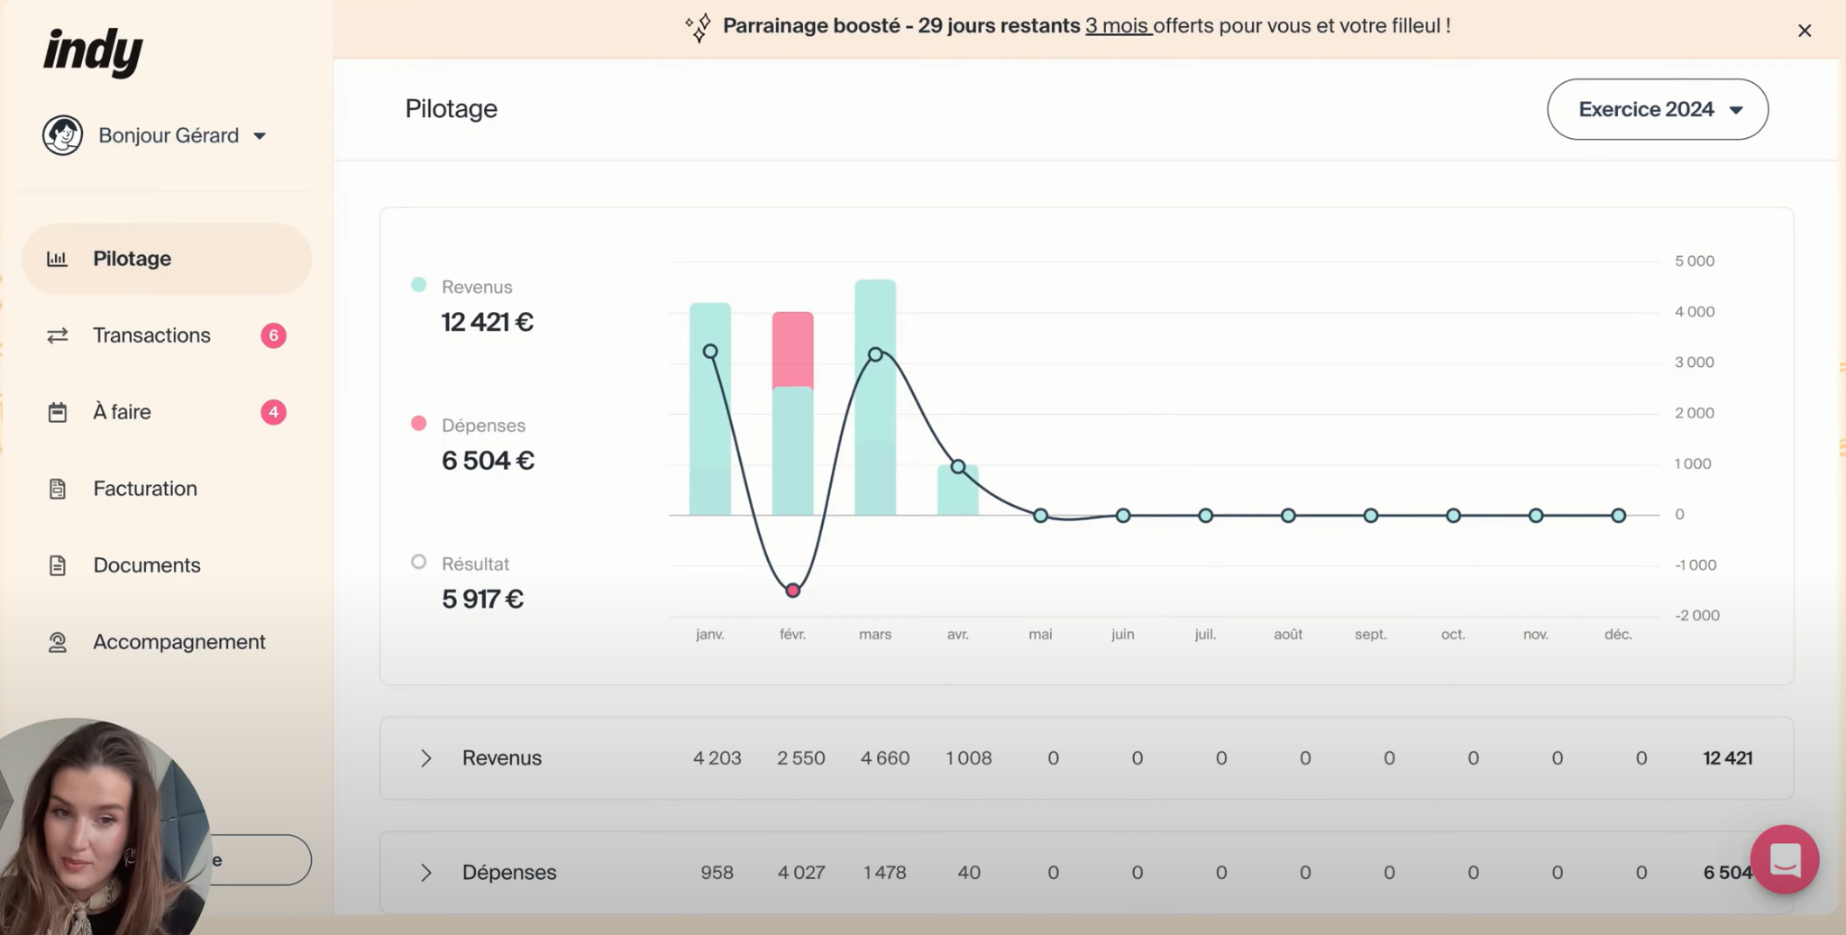Click the À faire calendar icon

click(x=57, y=412)
